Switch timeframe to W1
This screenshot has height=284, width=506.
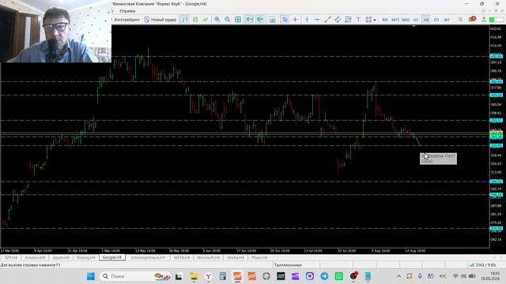coord(447,20)
